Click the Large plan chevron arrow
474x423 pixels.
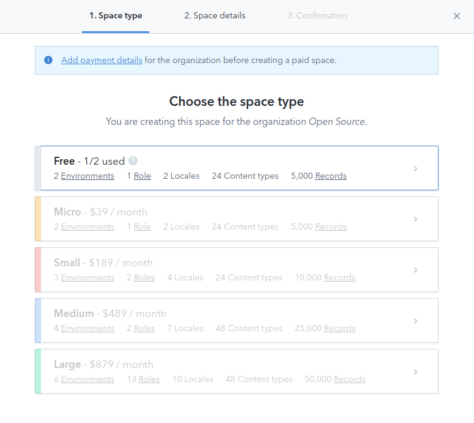(x=415, y=372)
